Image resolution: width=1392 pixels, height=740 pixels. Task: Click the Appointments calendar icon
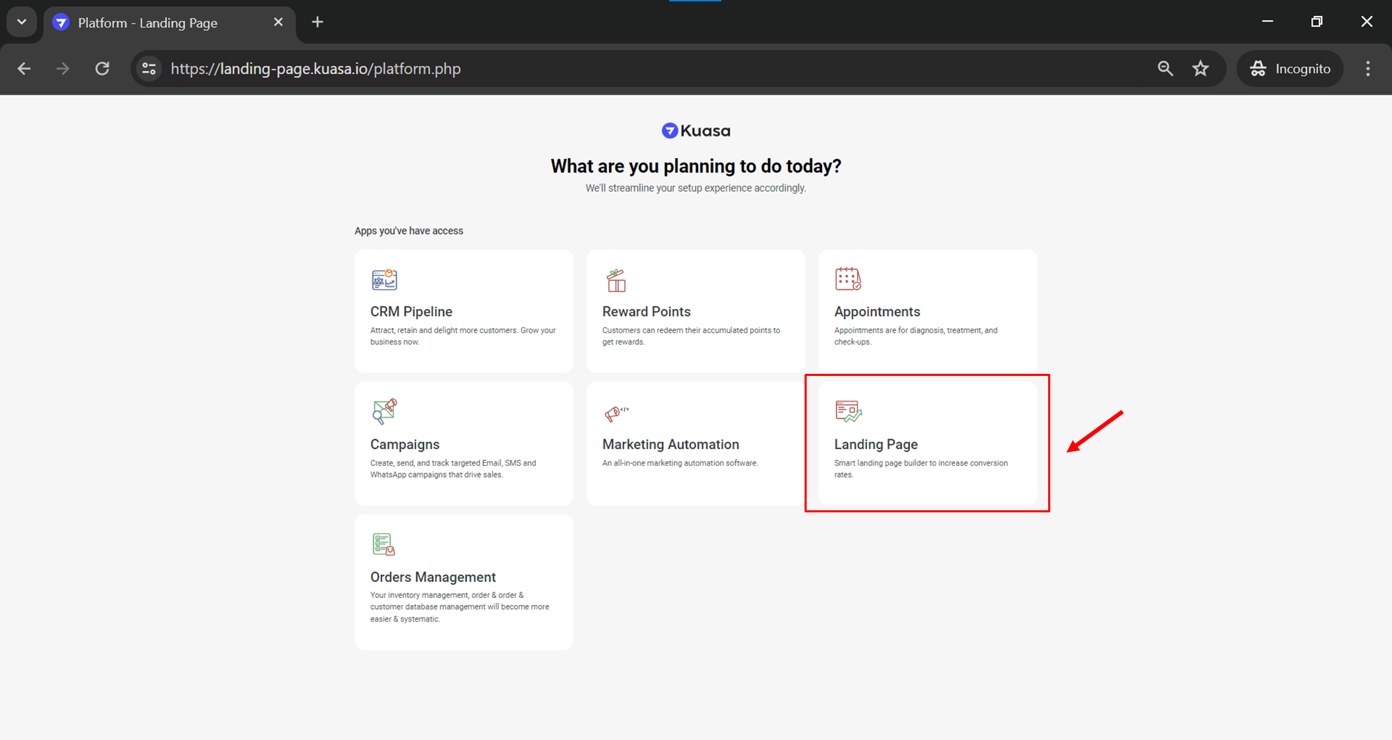click(x=848, y=279)
